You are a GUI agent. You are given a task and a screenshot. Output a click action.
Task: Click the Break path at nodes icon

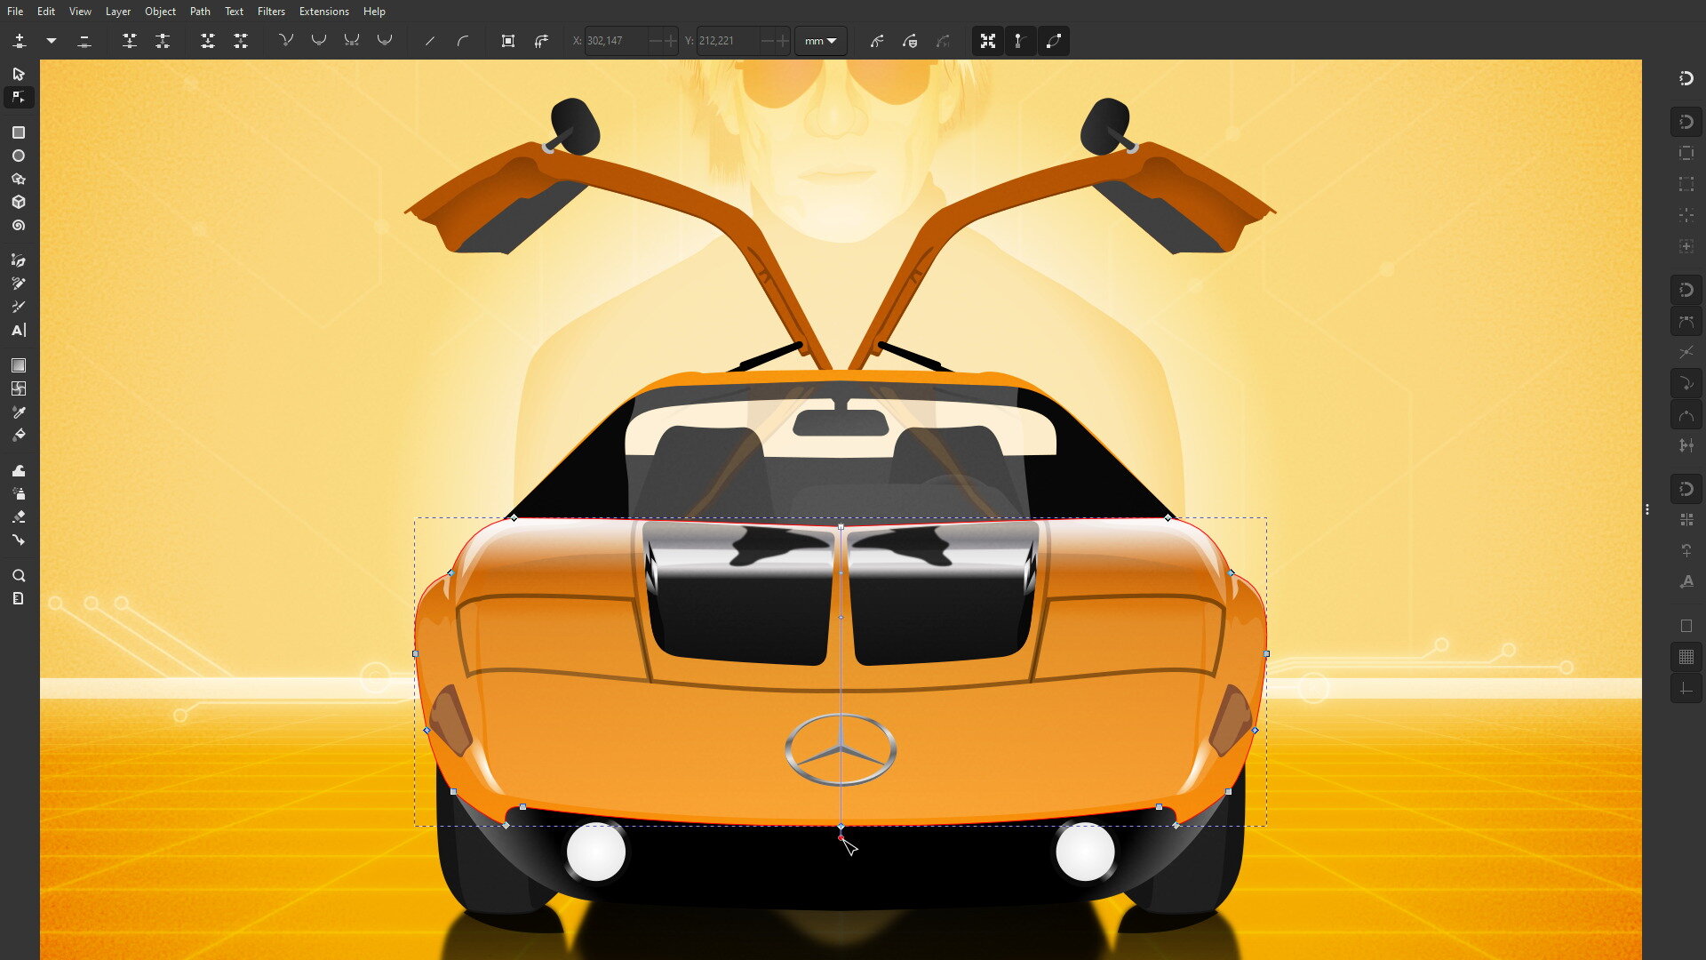(163, 41)
